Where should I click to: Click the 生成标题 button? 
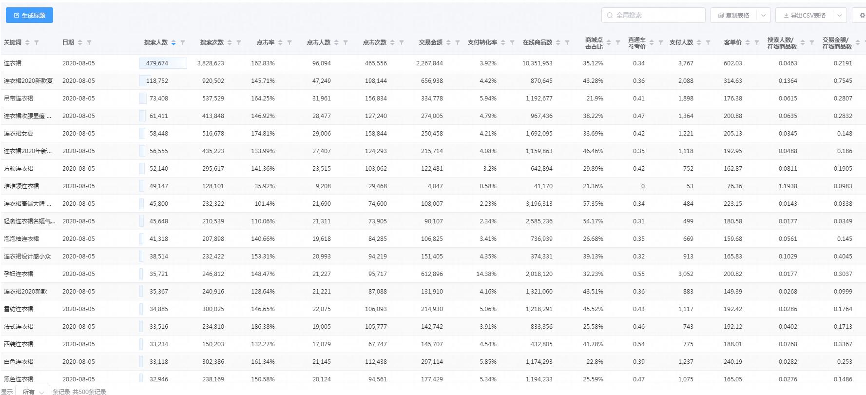pos(29,15)
